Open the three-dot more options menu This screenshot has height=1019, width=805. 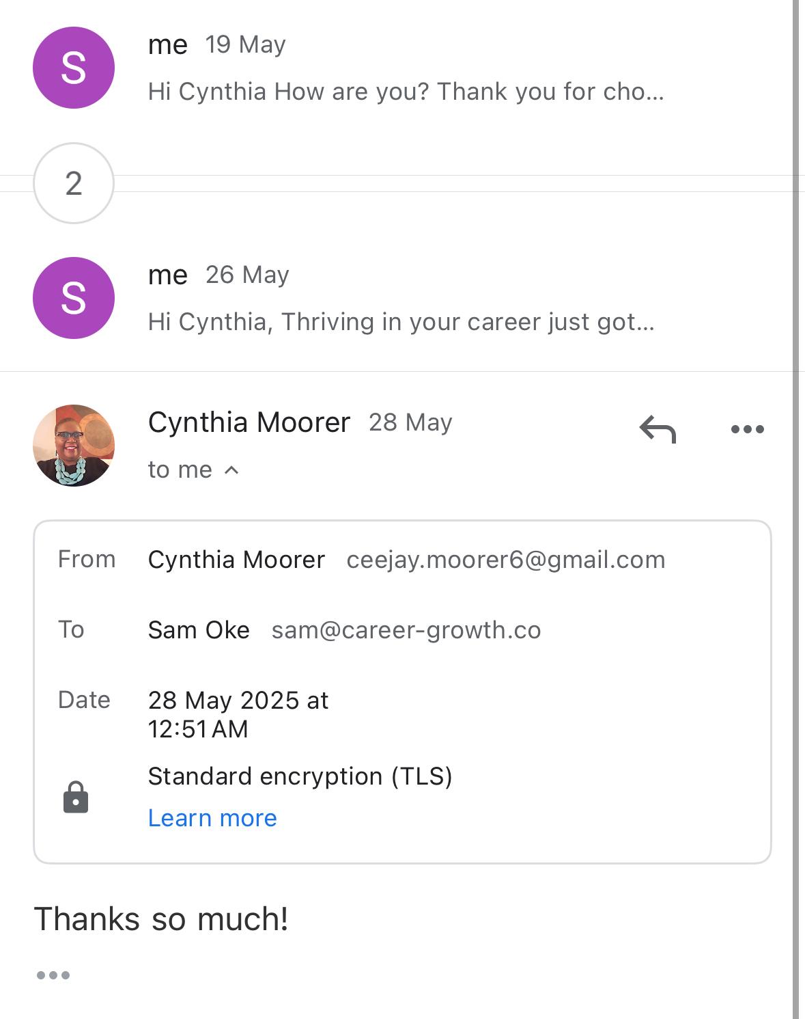click(747, 430)
